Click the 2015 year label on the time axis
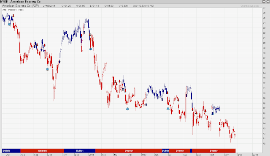The width and height of the screenshot is (270, 156). point(92,155)
